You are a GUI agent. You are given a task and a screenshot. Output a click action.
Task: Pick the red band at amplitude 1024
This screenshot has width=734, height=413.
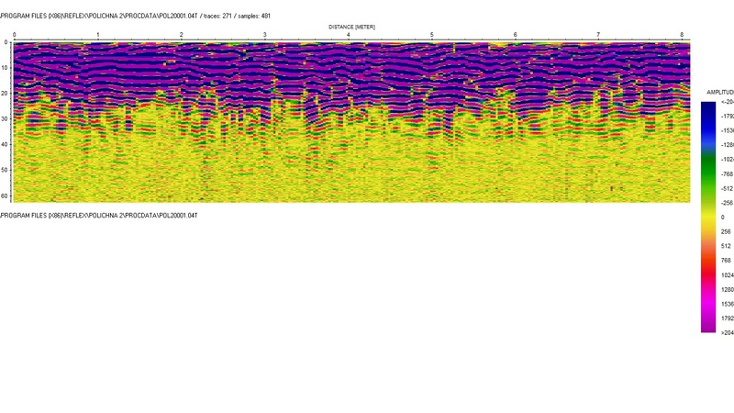pyautogui.click(x=708, y=274)
